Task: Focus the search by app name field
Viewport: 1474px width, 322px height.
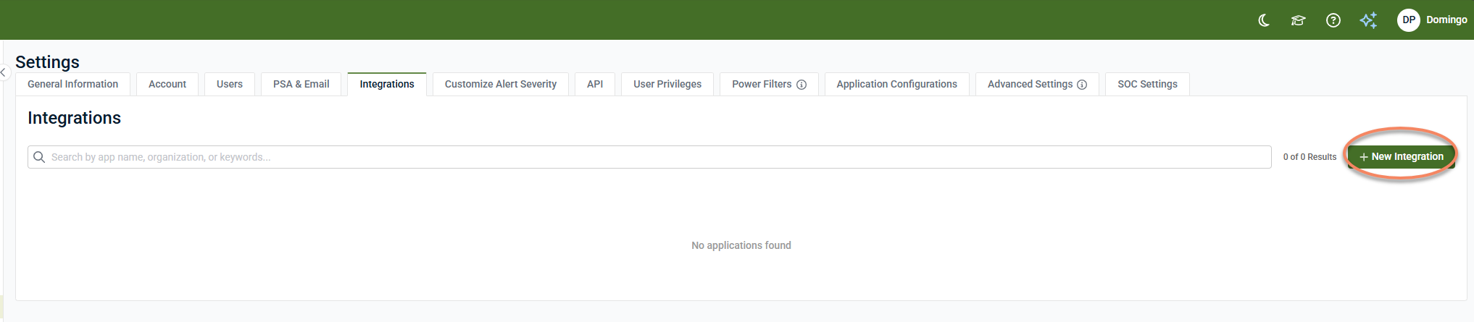Action: 649,157
